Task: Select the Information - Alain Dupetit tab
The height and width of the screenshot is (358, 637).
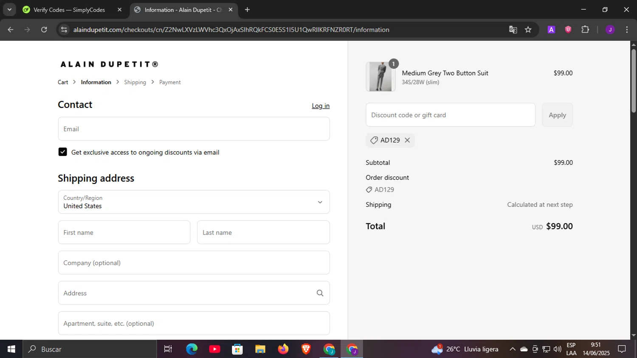Action: (183, 10)
